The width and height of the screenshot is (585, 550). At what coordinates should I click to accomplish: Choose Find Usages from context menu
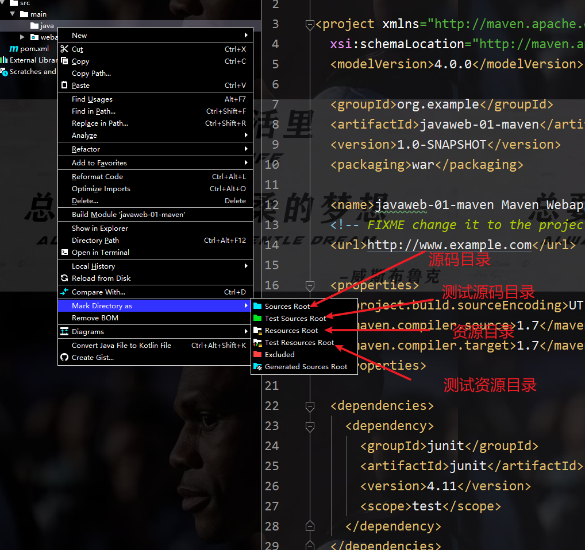156,99
